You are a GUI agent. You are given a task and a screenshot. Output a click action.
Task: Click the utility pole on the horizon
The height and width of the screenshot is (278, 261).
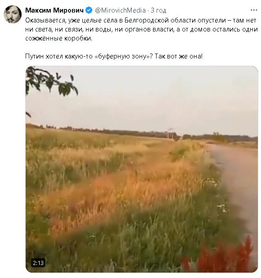pyautogui.click(x=170, y=134)
